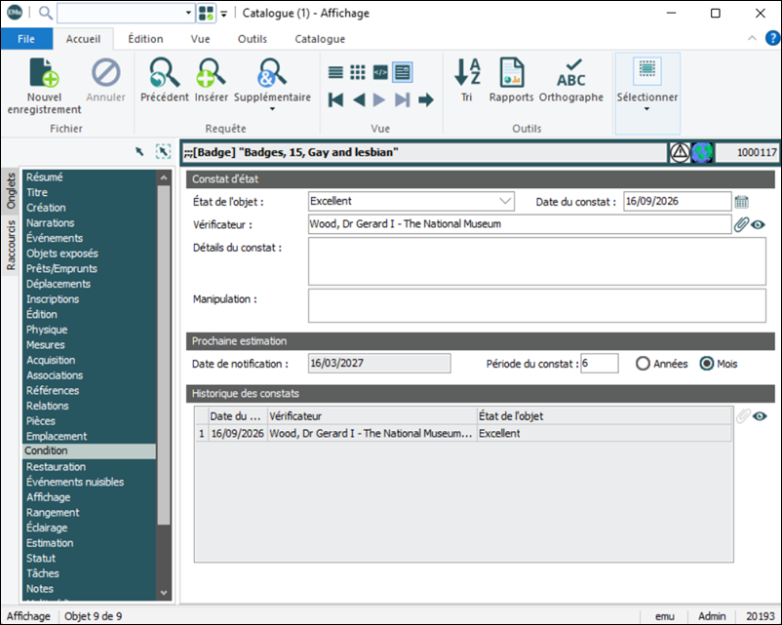
Task: Click the Tri sort icon
Action: point(467,72)
